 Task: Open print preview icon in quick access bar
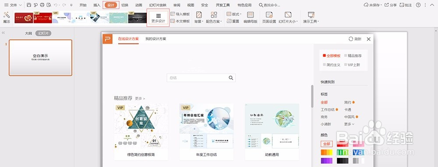pyautogui.click(x=49, y=5)
